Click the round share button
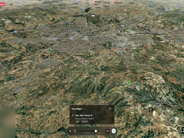This screenshot has width=184, height=138. (x=114, y=131)
